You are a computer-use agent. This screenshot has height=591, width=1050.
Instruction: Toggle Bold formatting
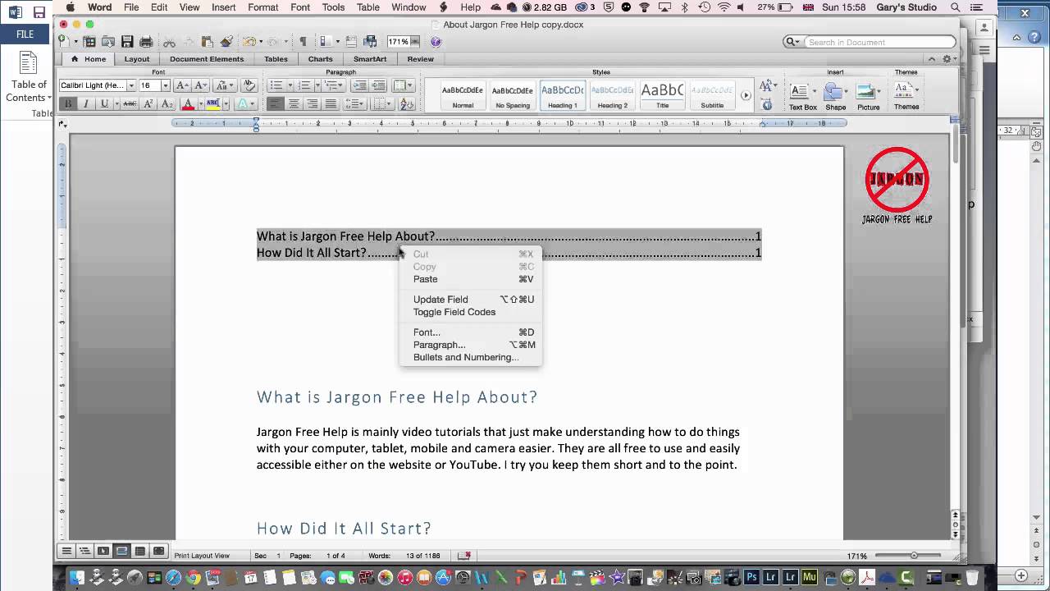[x=67, y=104]
